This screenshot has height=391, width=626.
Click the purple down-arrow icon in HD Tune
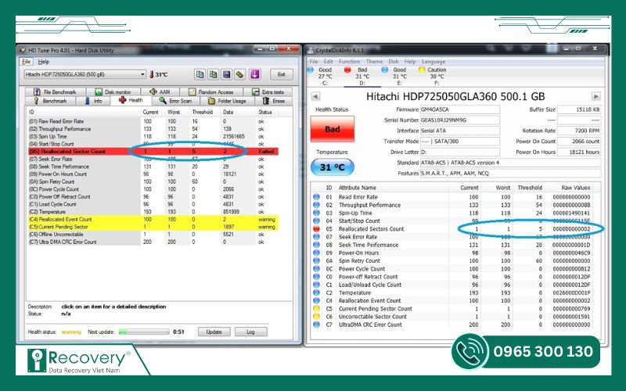(x=255, y=74)
